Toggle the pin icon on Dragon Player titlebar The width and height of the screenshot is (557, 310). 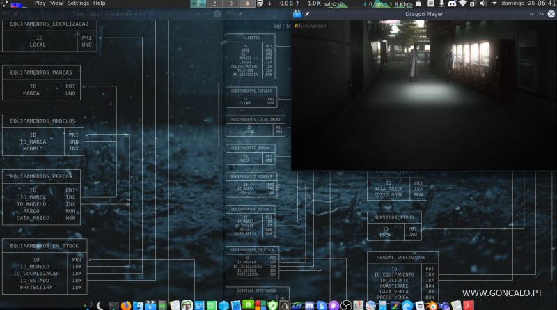tap(307, 14)
